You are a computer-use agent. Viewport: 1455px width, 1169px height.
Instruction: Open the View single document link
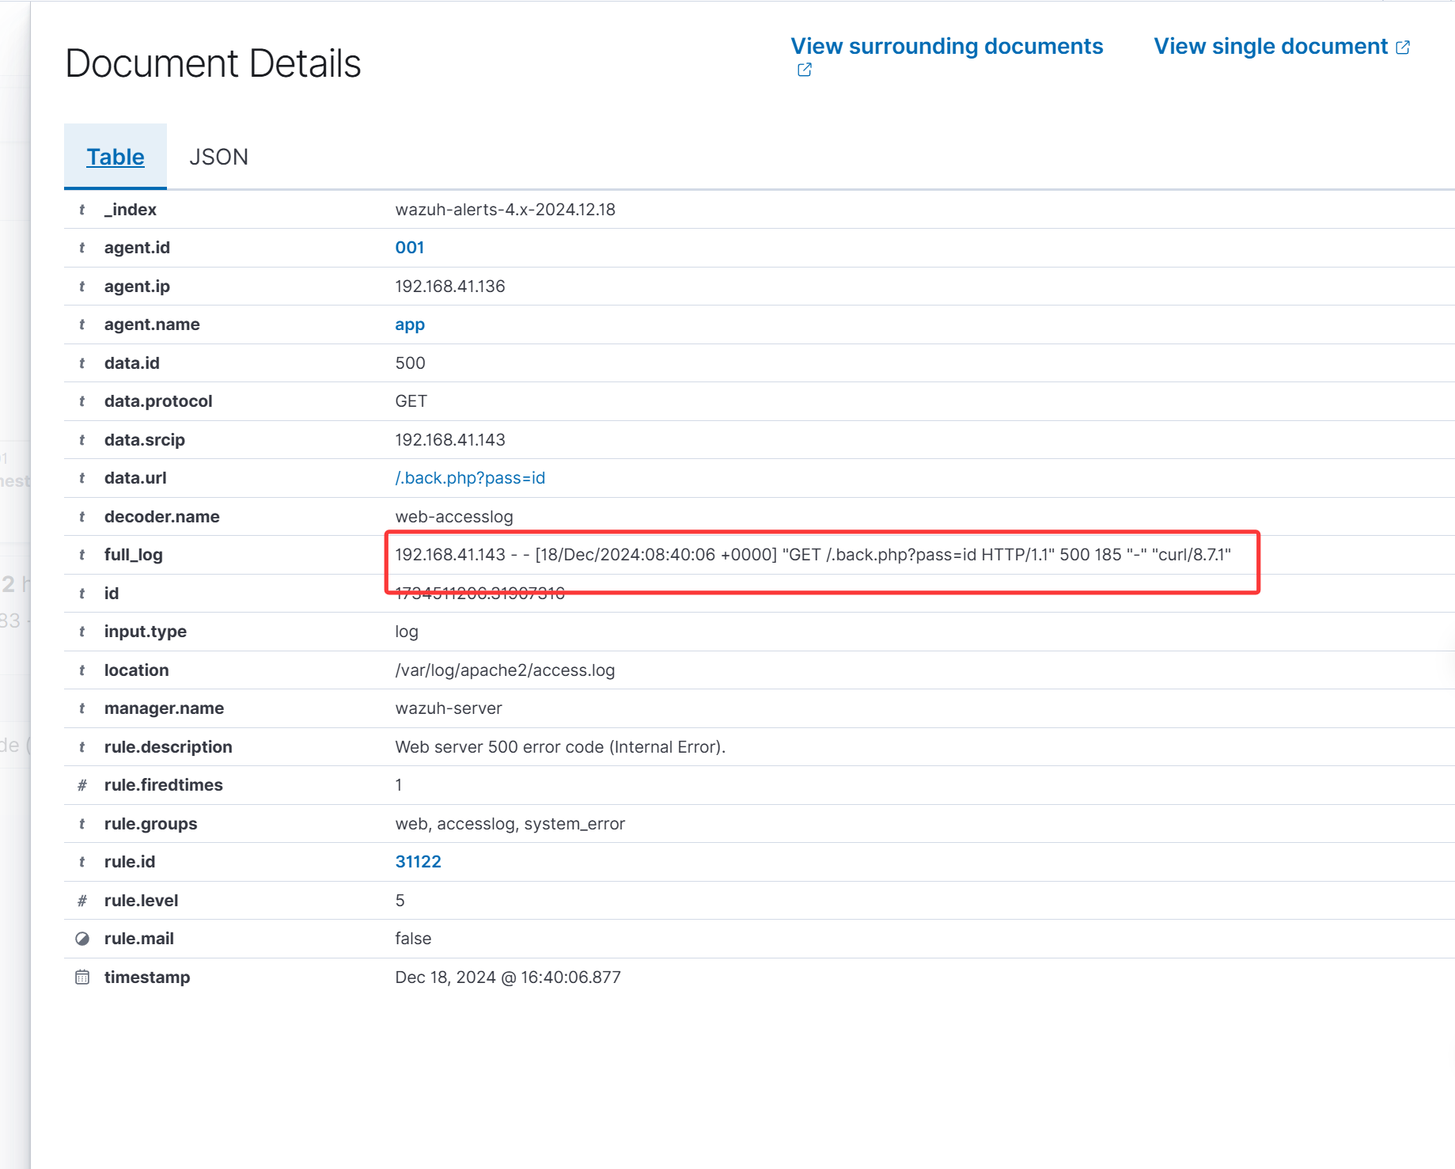[x=1271, y=47]
